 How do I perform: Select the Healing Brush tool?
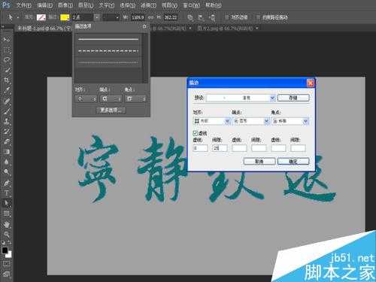click(7, 101)
